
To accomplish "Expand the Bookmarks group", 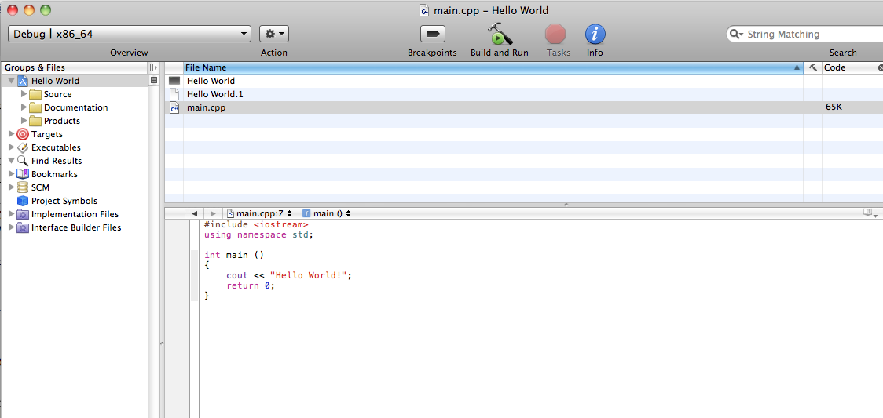I will click(x=11, y=174).
